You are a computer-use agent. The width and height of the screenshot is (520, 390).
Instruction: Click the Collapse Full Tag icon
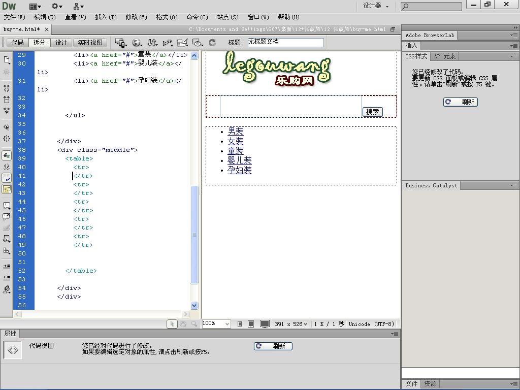click(x=7, y=88)
